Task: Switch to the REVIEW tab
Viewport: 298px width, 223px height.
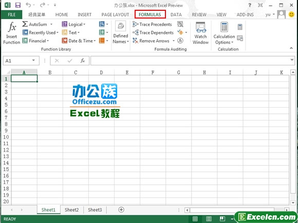Action: point(199,14)
